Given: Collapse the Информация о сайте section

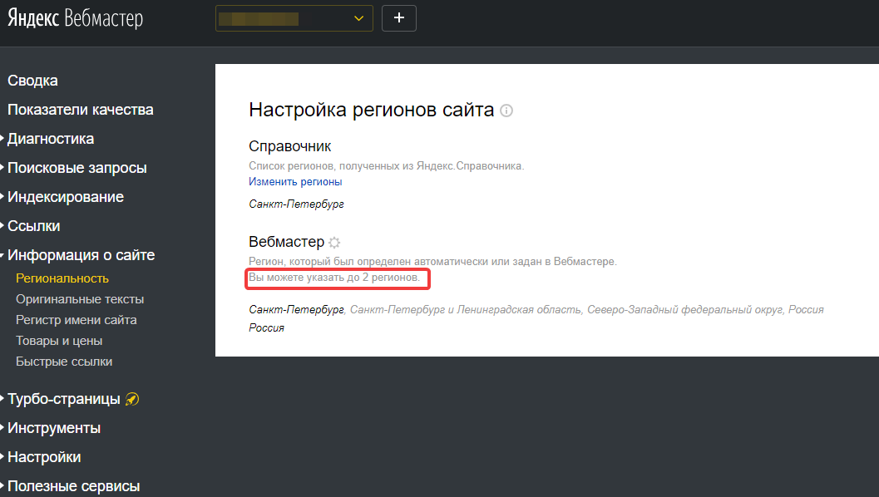Looking at the screenshot, I should [81, 255].
